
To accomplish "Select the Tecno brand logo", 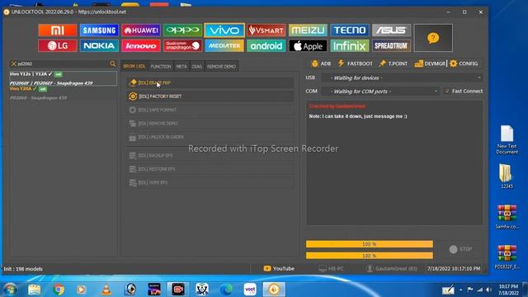I will 350,31.
